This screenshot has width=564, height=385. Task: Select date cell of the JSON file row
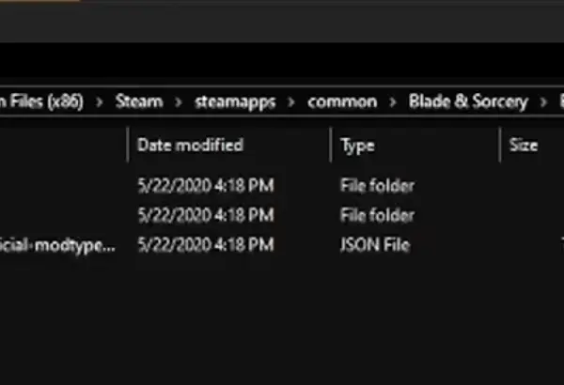[206, 245]
